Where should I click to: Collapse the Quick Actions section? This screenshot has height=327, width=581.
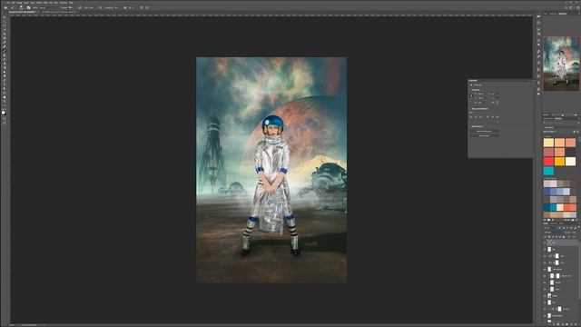470,126
